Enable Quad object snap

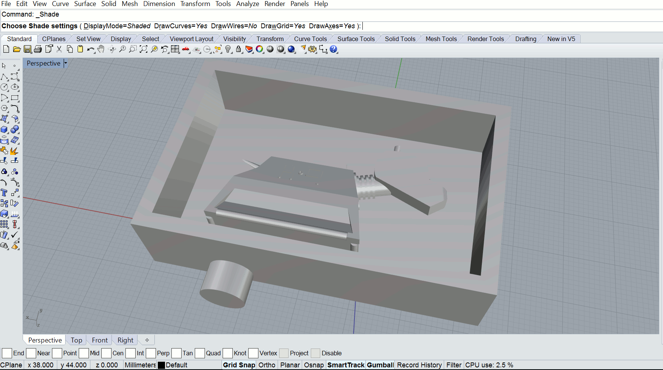(x=200, y=353)
